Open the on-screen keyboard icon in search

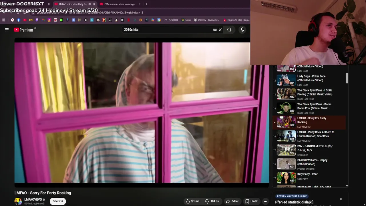coord(215,30)
